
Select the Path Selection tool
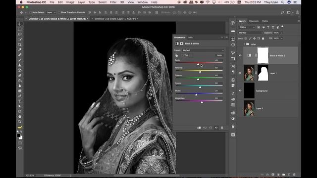20,106
